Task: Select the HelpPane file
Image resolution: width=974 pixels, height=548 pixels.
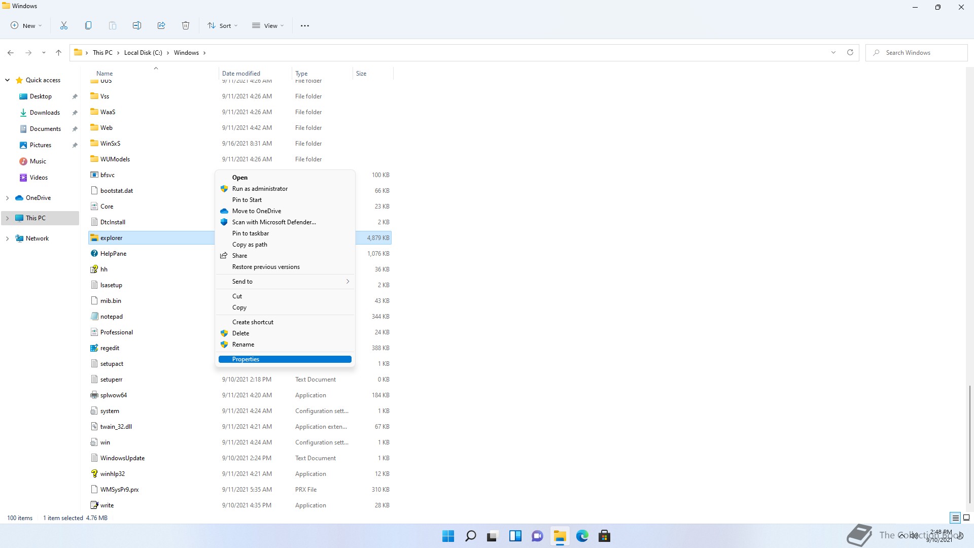Action: pyautogui.click(x=113, y=254)
